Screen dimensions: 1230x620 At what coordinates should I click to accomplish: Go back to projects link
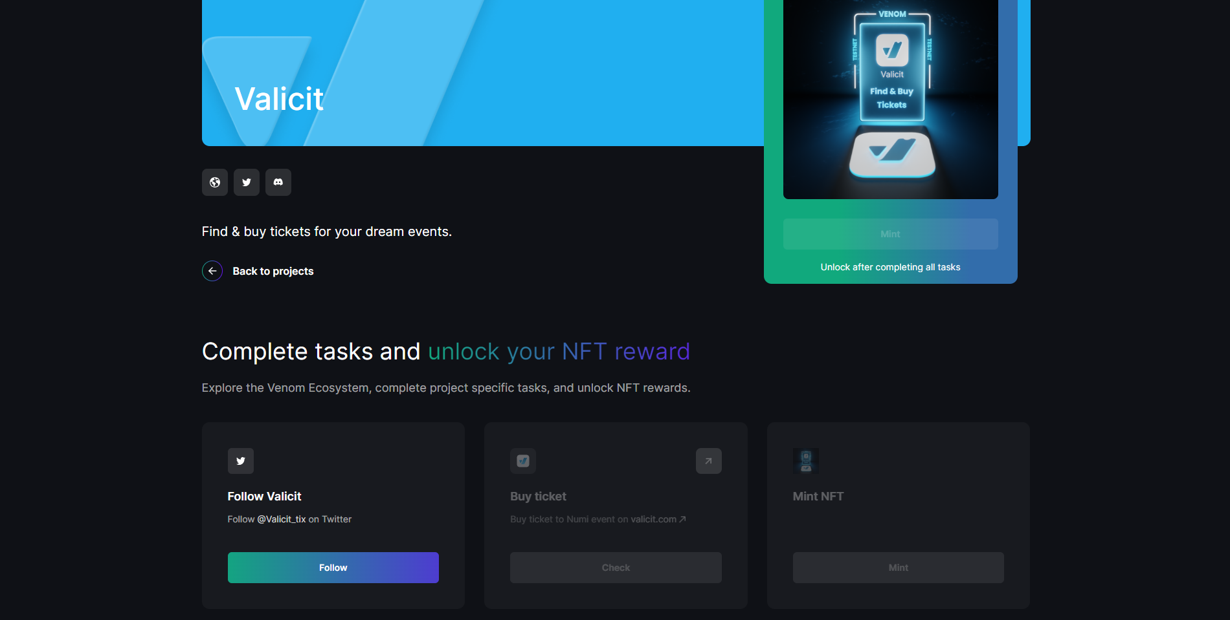click(273, 271)
